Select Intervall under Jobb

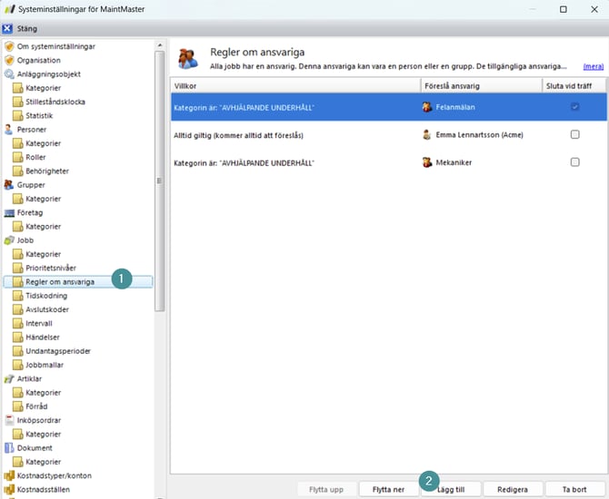[x=39, y=323]
